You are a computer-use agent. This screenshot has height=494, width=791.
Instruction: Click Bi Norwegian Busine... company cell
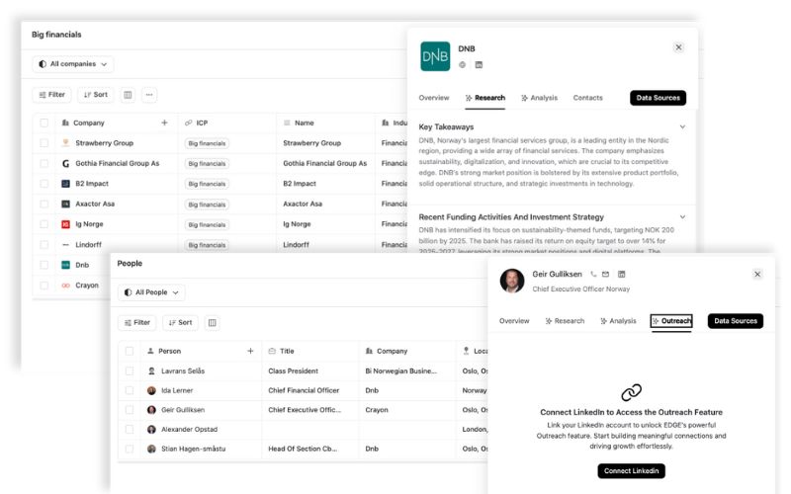(401, 371)
